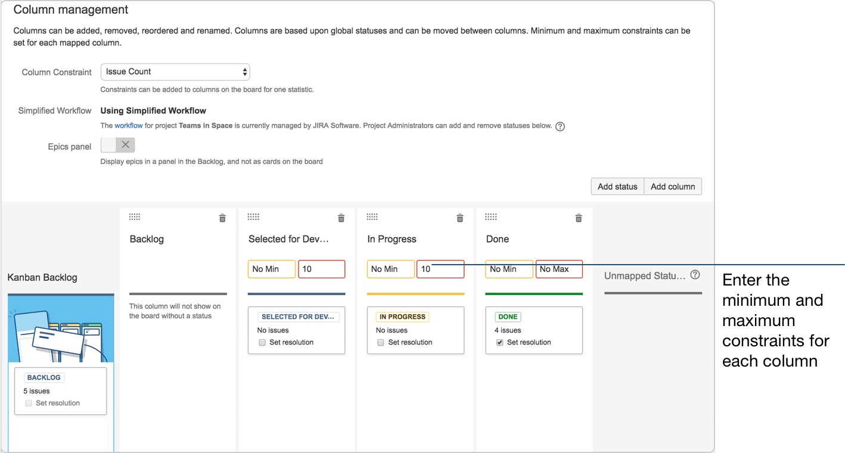
Task: Edit the max constraint of In Progress
Action: click(x=440, y=269)
